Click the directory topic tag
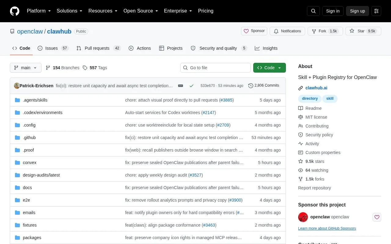The height and width of the screenshot is (244, 391). tap(310, 99)
